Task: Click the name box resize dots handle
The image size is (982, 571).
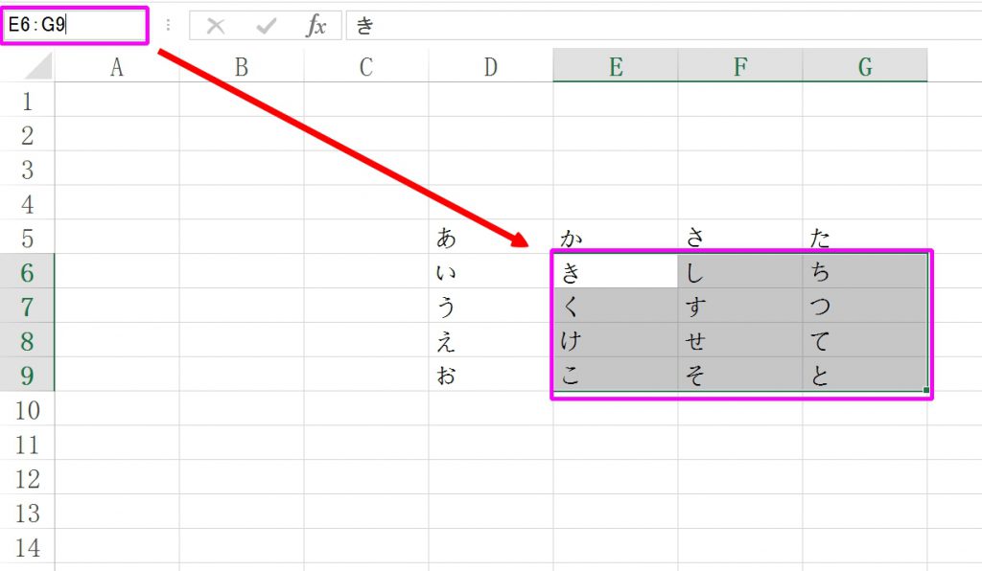Action: click(x=169, y=26)
